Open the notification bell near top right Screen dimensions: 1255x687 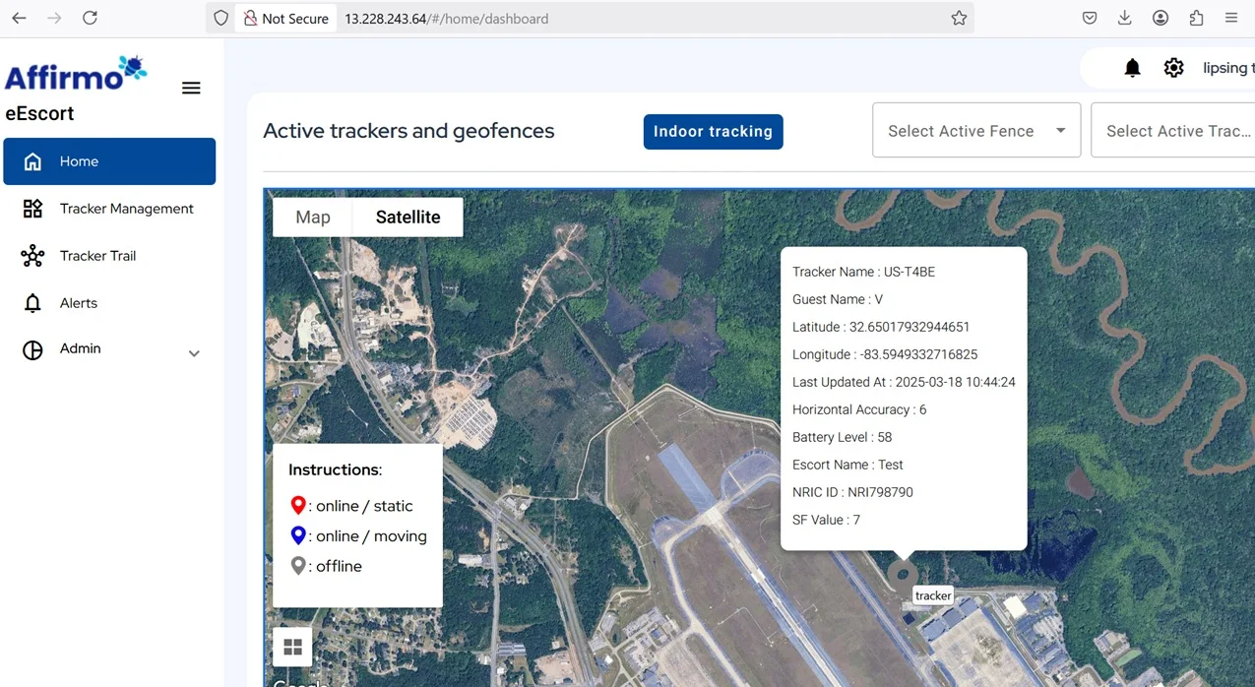tap(1131, 67)
